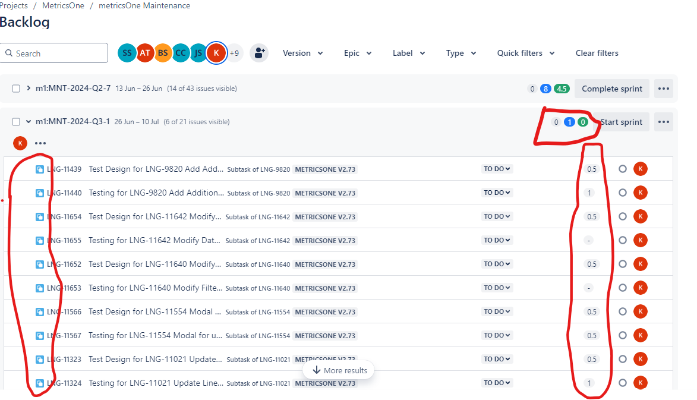Toggle off the highlighted K avatar filter
This screenshot has width=697, height=400.
pos(216,52)
